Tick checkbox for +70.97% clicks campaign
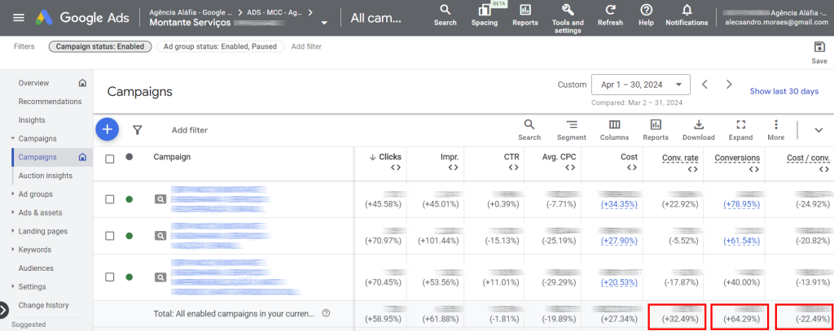This screenshot has width=834, height=331. click(x=110, y=236)
